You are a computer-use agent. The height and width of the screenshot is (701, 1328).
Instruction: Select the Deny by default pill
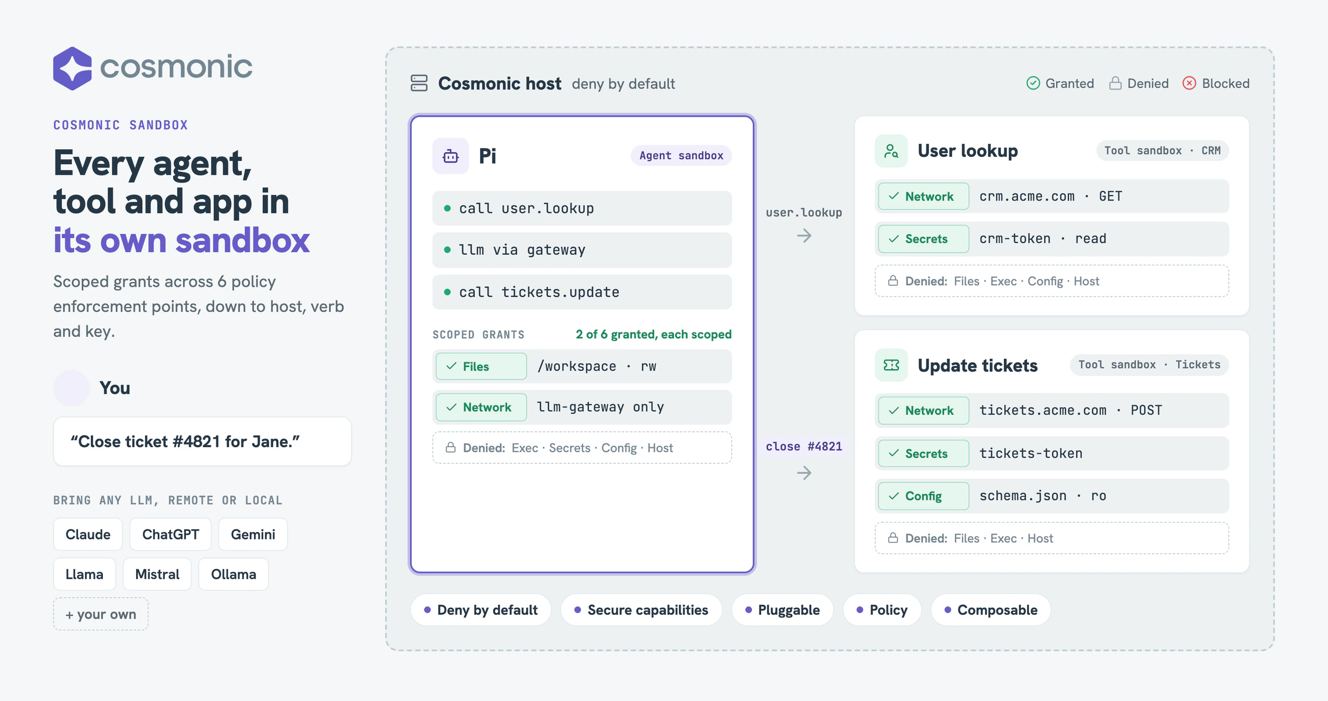(x=480, y=610)
